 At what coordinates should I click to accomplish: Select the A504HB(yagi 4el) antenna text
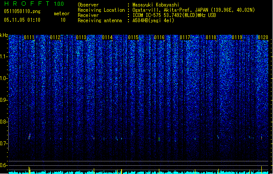point(153,20)
